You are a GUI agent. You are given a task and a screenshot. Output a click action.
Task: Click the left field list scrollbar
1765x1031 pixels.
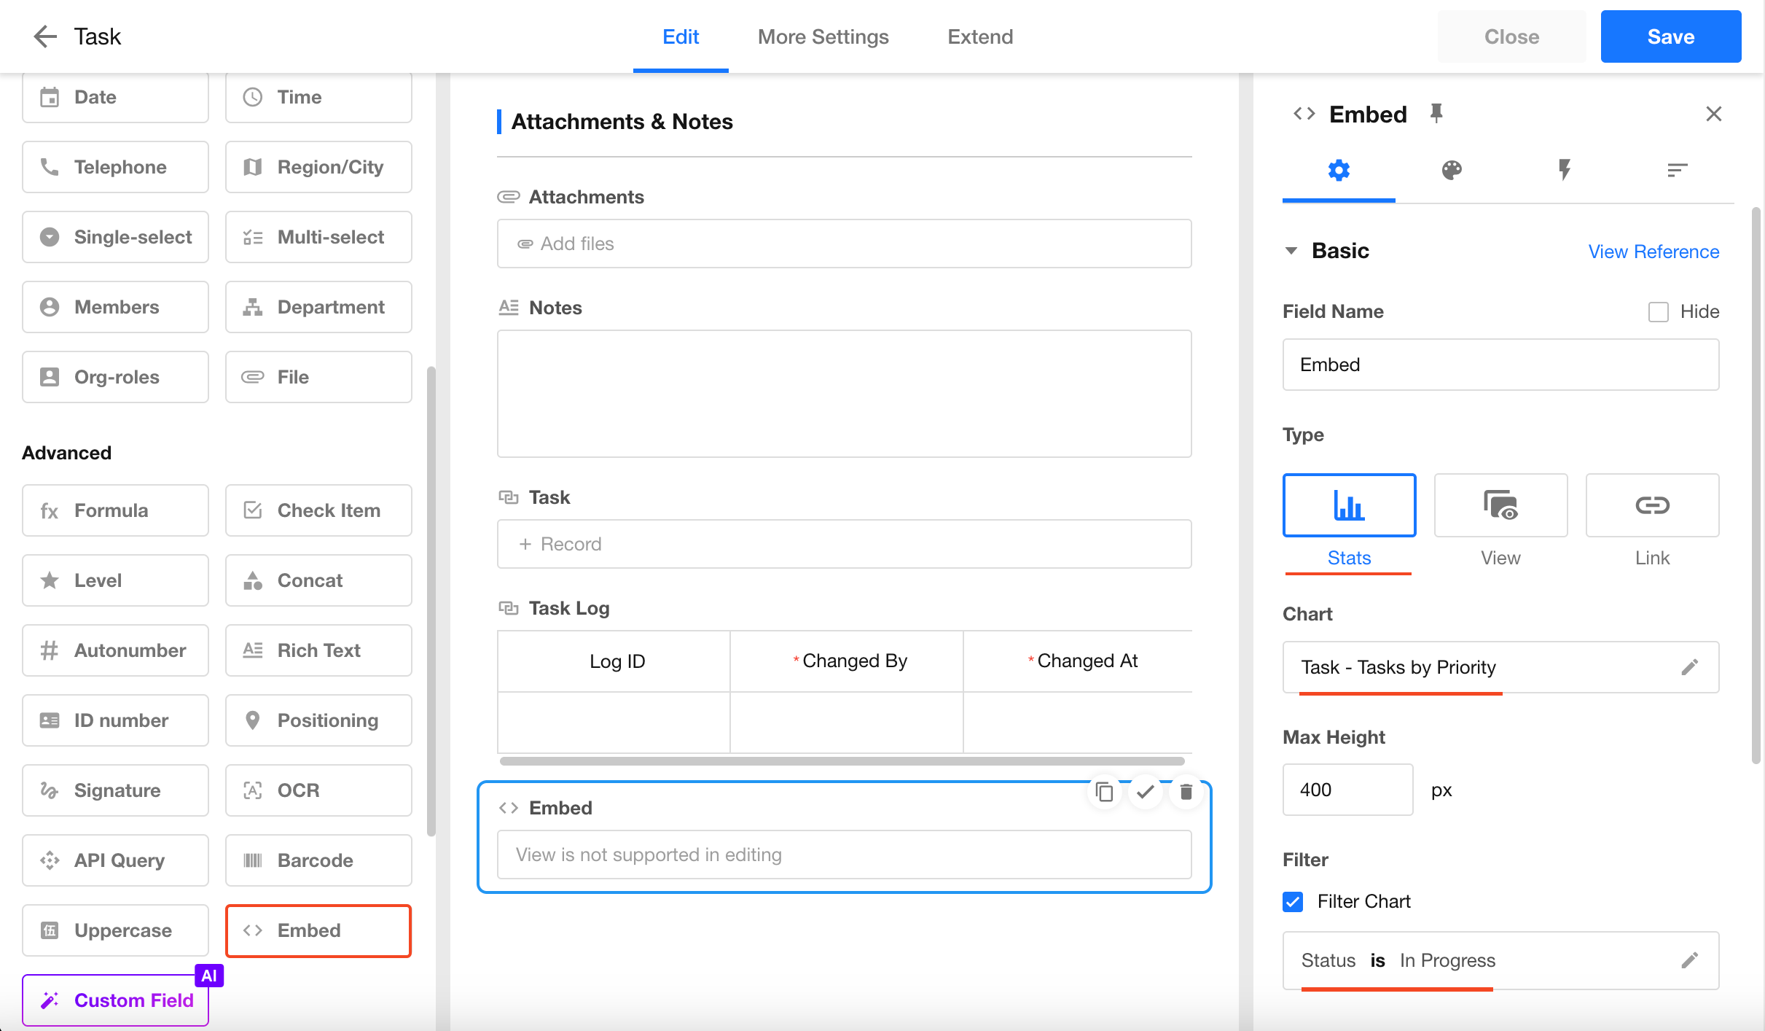(431, 602)
